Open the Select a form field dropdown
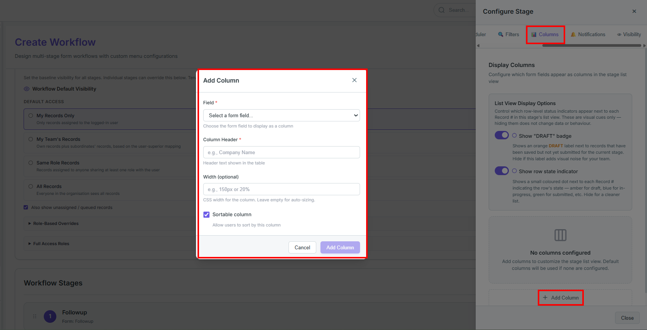 [x=282, y=115]
